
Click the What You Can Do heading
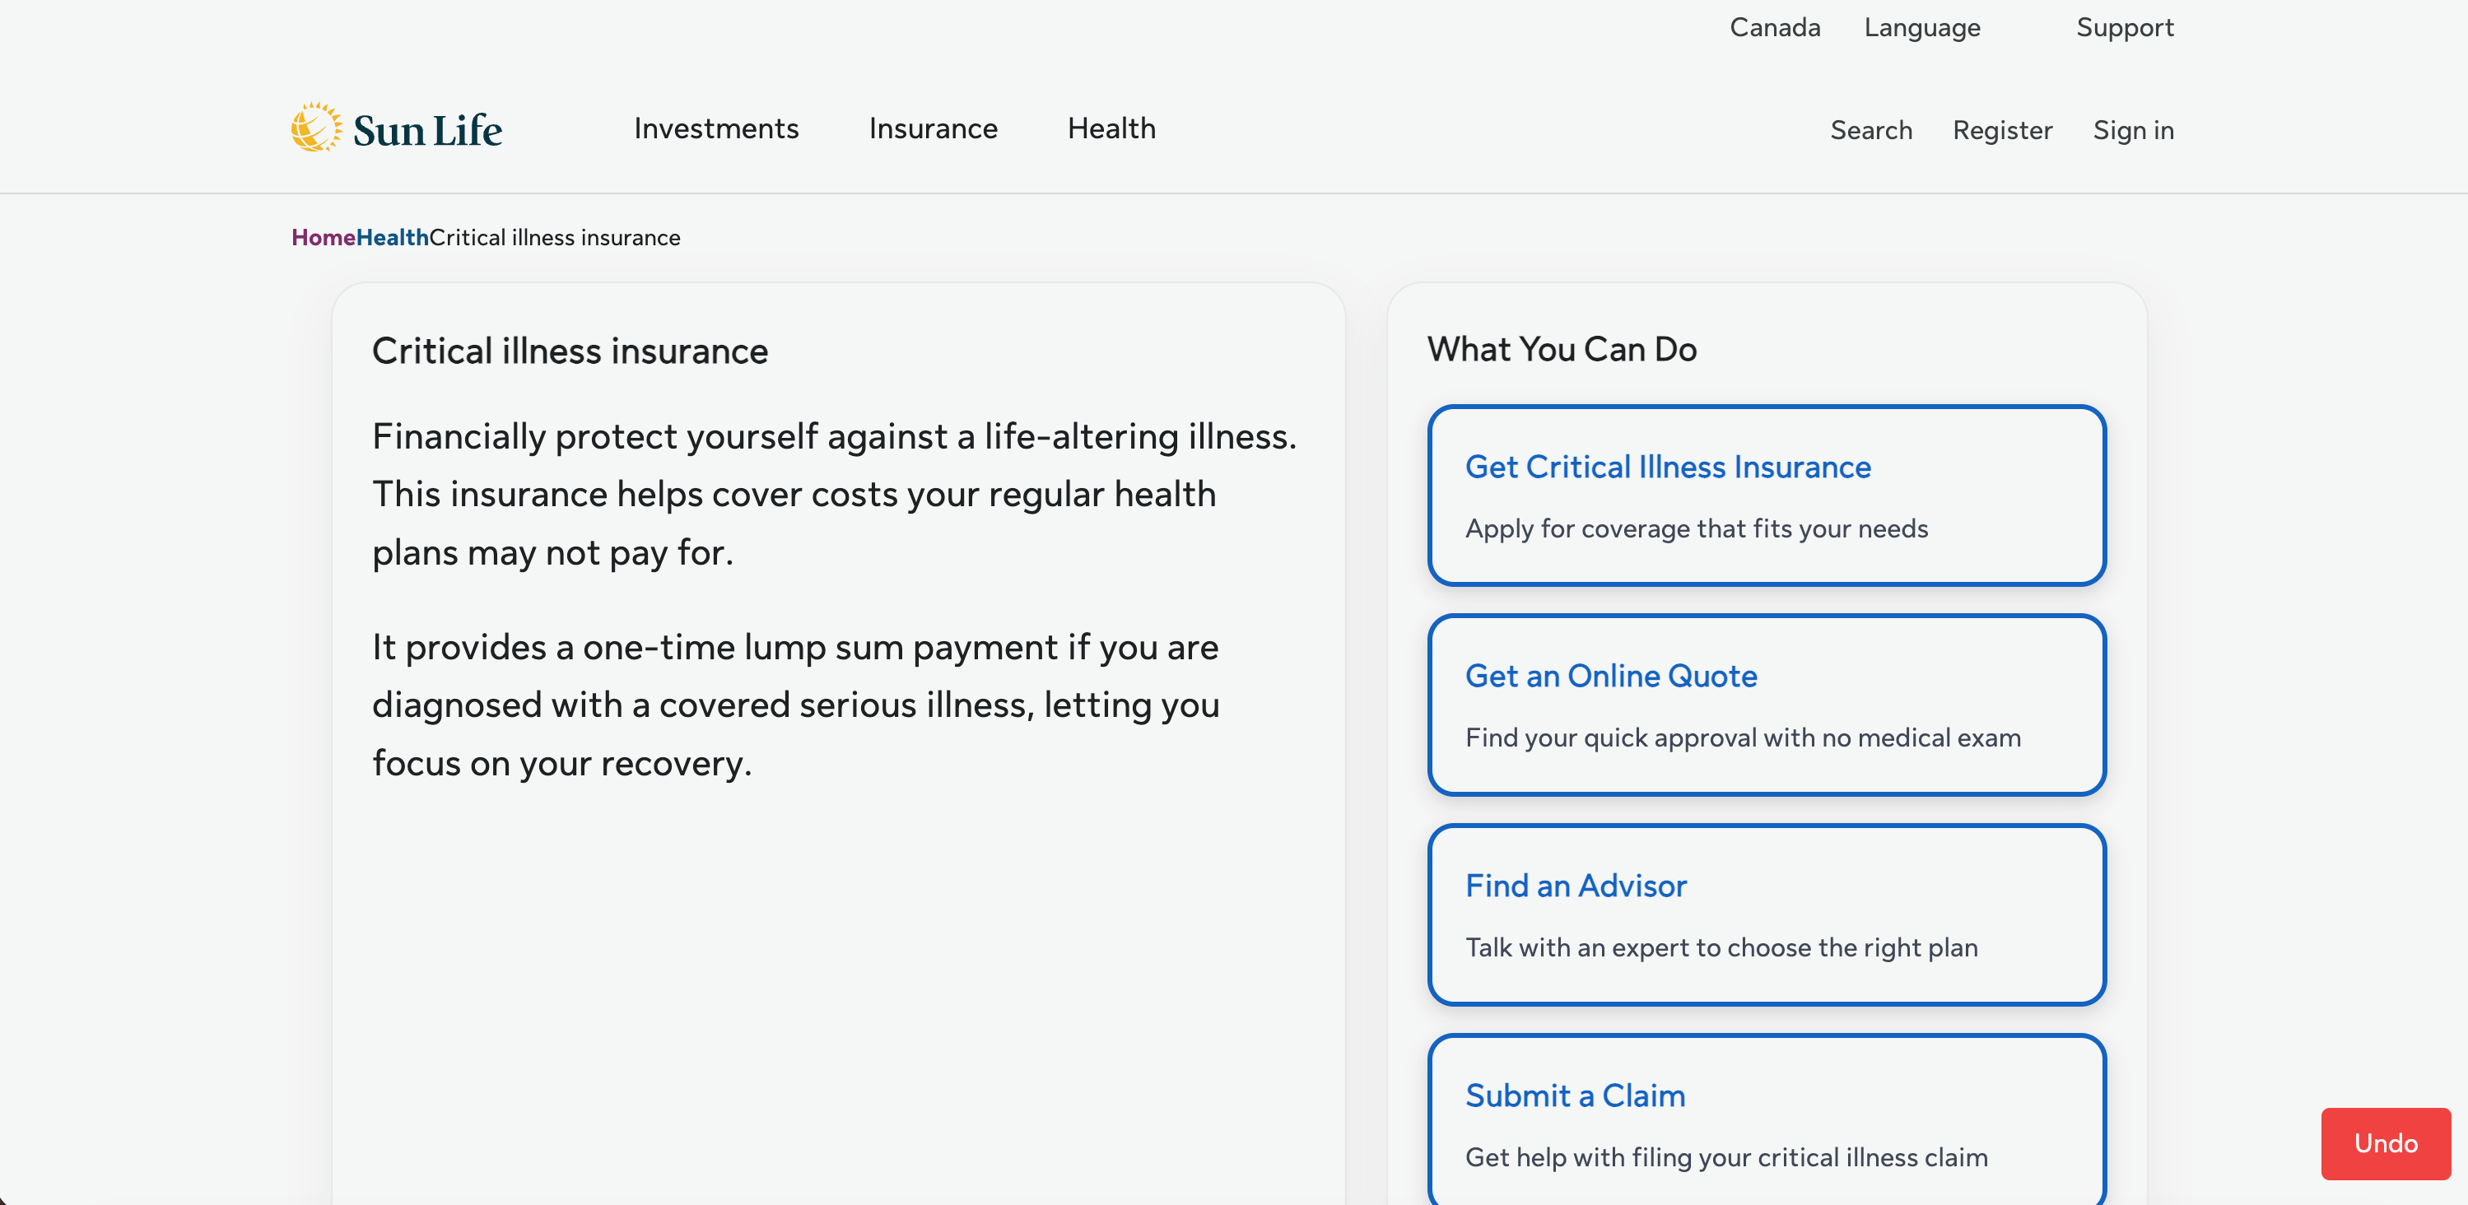(1561, 349)
